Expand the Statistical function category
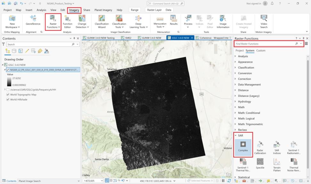The height and width of the screenshot is (184, 311). (235, 177)
